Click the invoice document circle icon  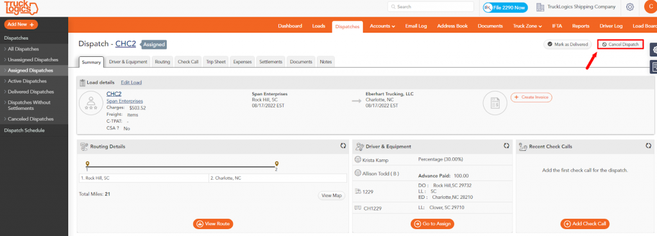pyautogui.click(x=495, y=103)
